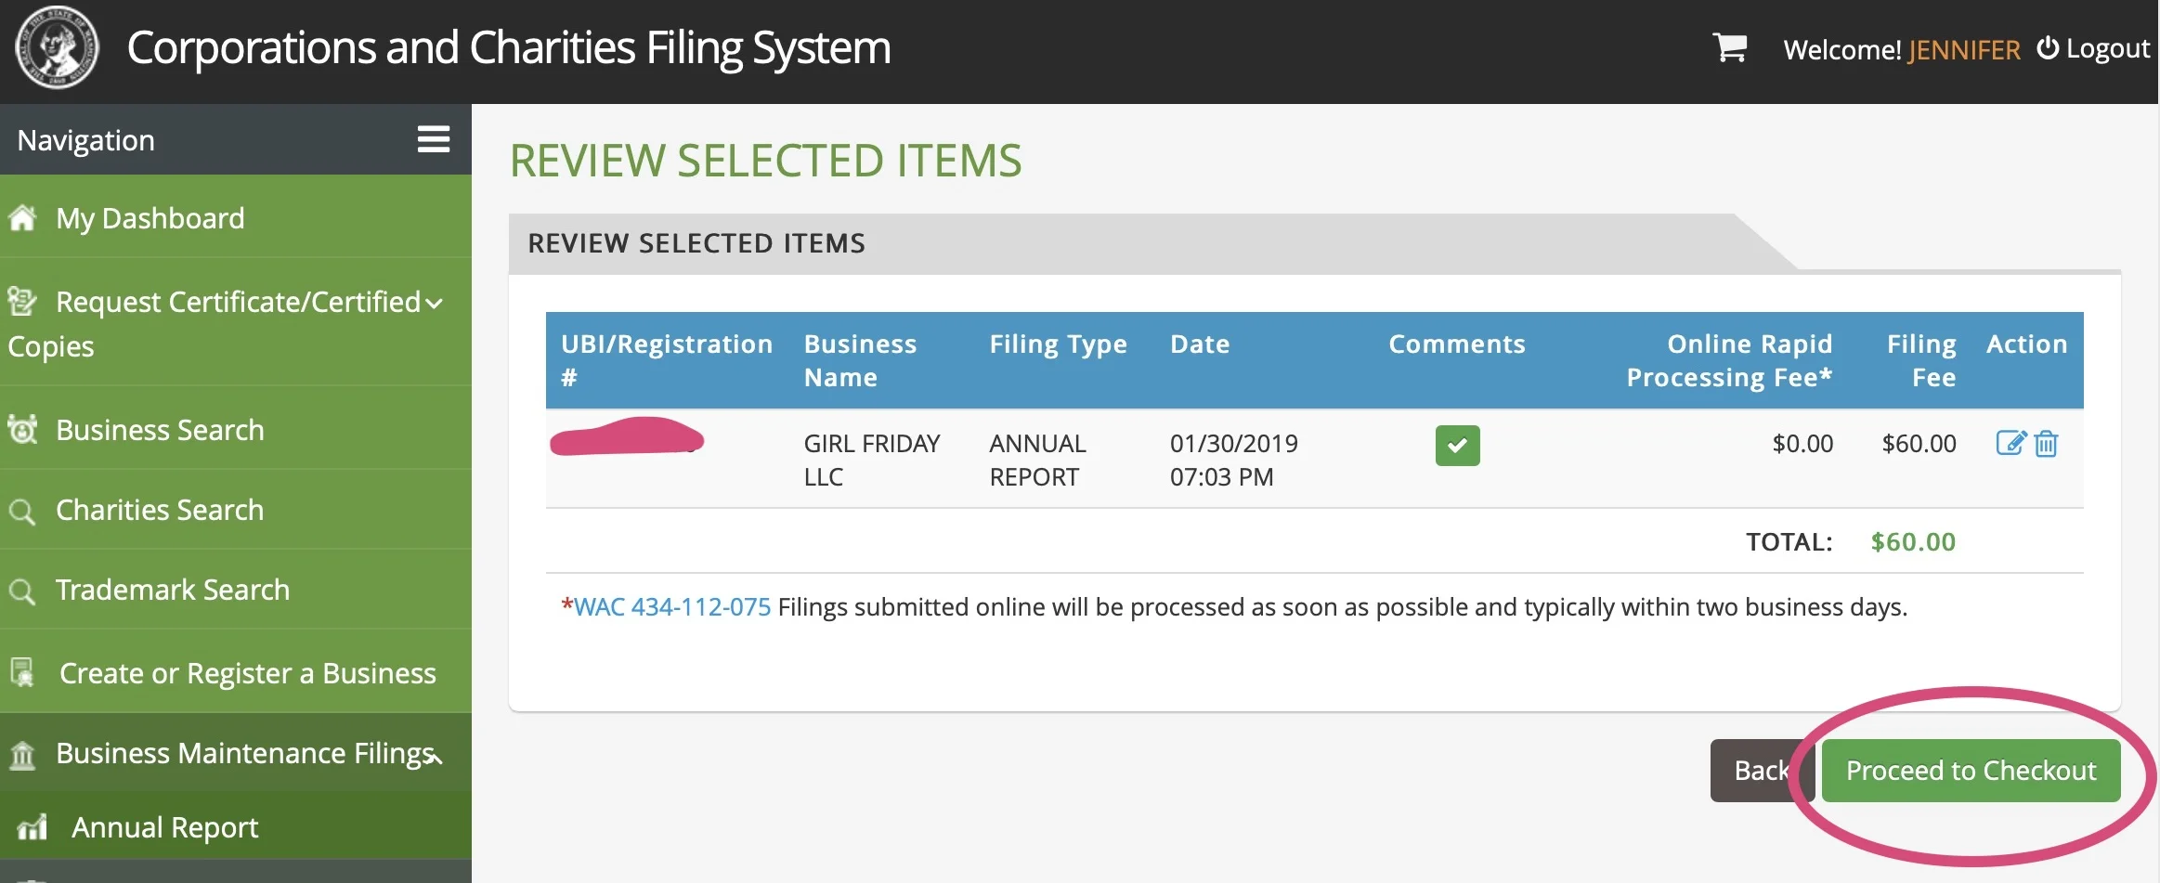The width and height of the screenshot is (2160, 883).
Task: Open the shopping cart icon
Action: point(1730,47)
